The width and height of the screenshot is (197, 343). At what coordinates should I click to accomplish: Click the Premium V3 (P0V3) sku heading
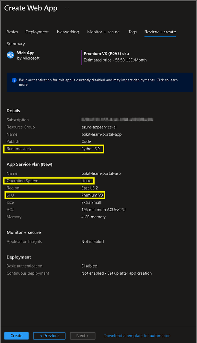(x=106, y=54)
